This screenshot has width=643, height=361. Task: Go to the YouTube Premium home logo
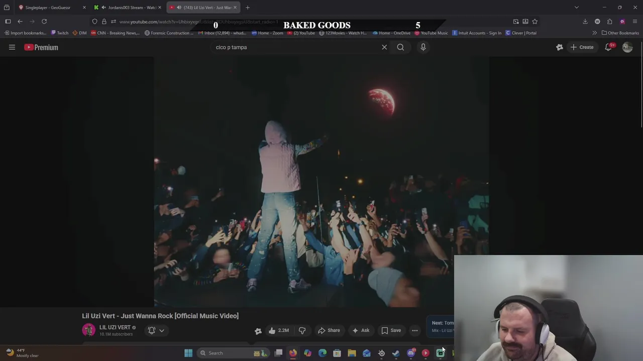pos(41,47)
